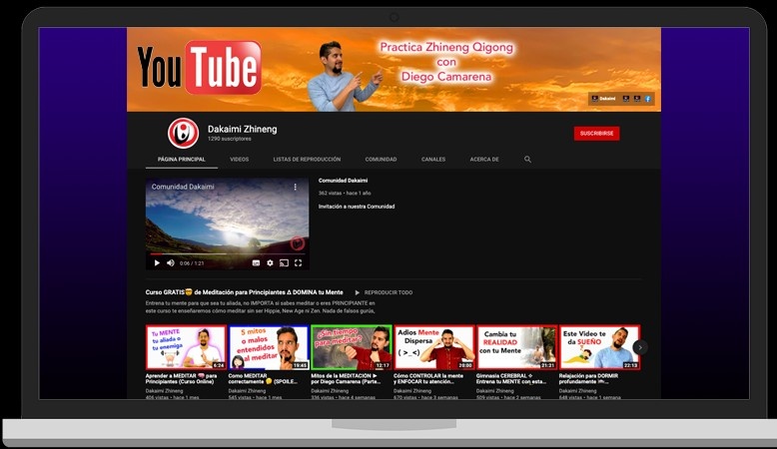The width and height of the screenshot is (777, 449).
Task: Open the '¿Sin tiempo para meditar?' thumbnail
Action: (352, 347)
